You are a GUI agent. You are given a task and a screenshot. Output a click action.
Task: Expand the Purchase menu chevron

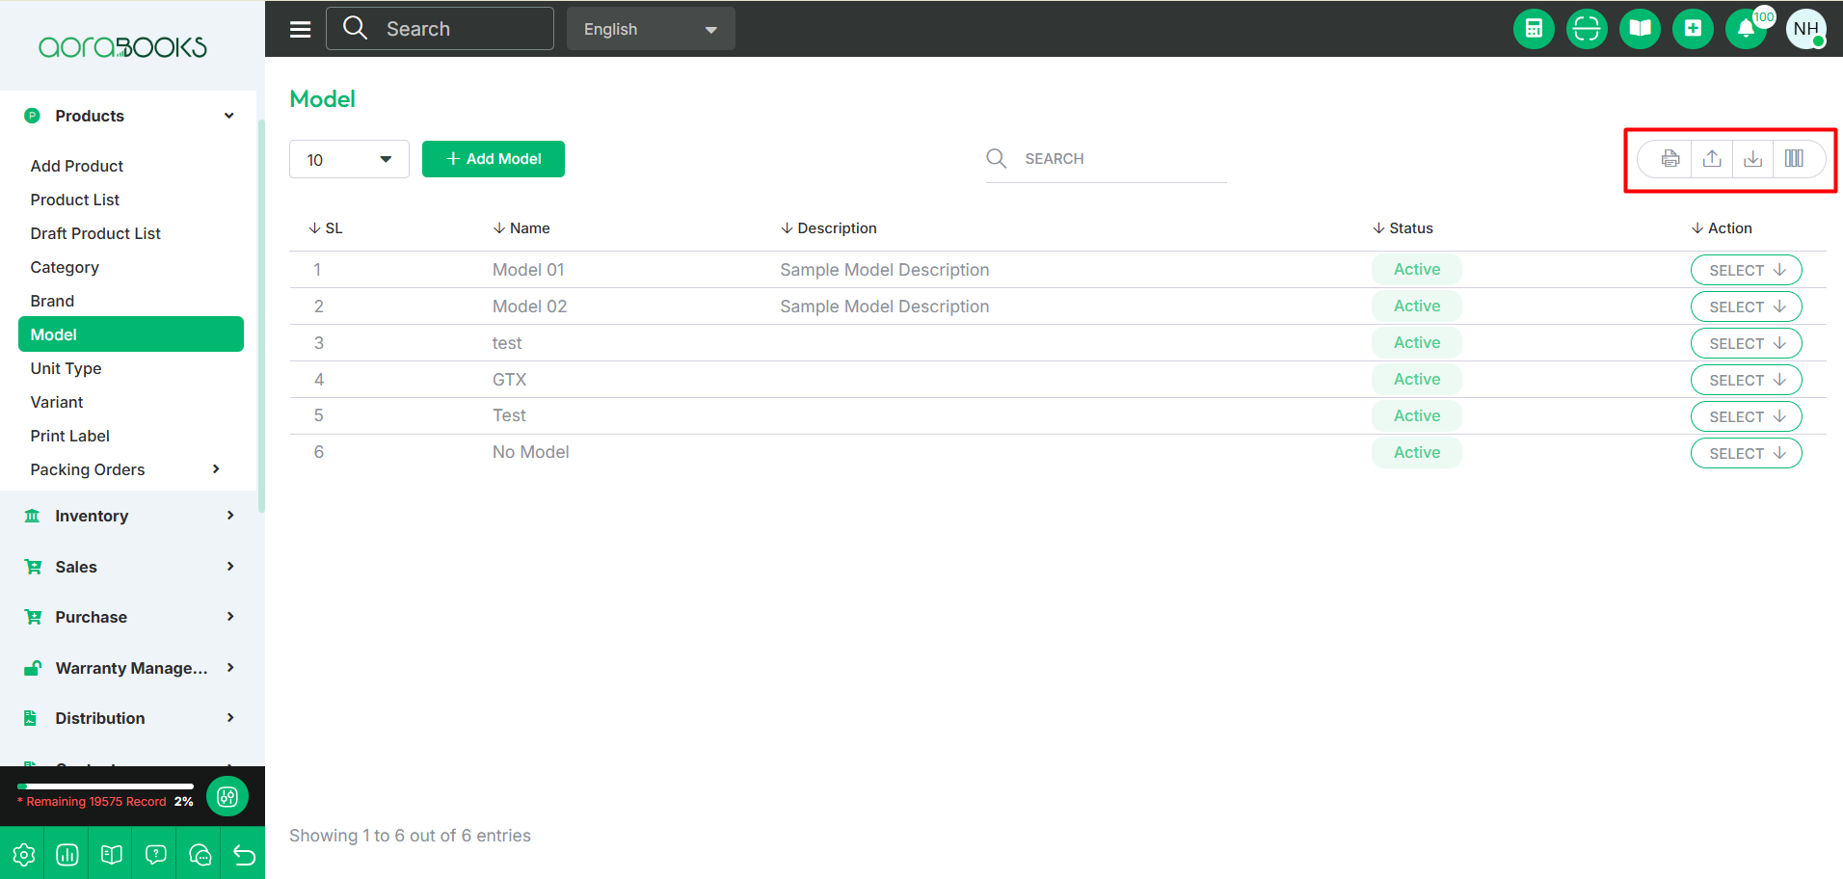(x=229, y=617)
